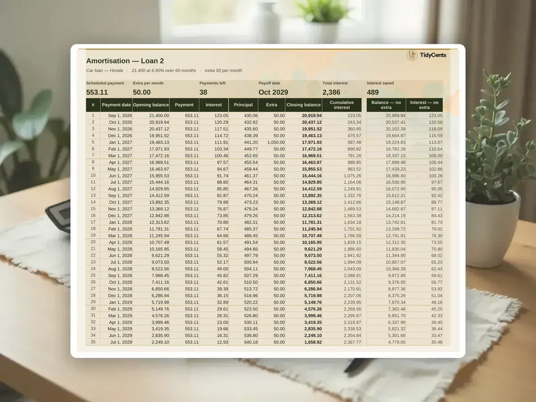Click the closing balance cell 1,658.92
This screenshot has width=536, height=402.
click(x=304, y=342)
